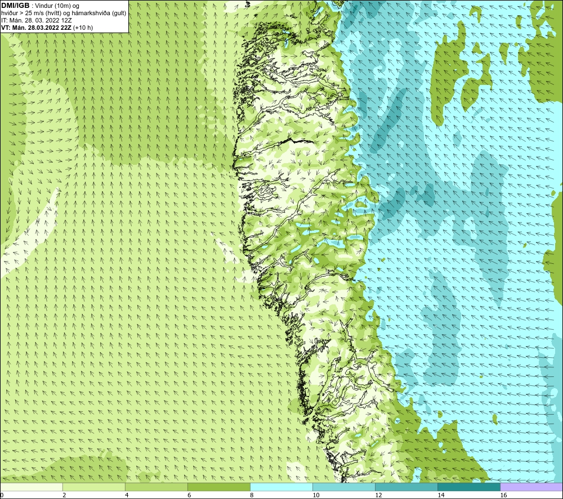Screen dimensions: 563x499
Task: Click the 10–12 m/s cyan legend swatch
Action: click(344, 487)
